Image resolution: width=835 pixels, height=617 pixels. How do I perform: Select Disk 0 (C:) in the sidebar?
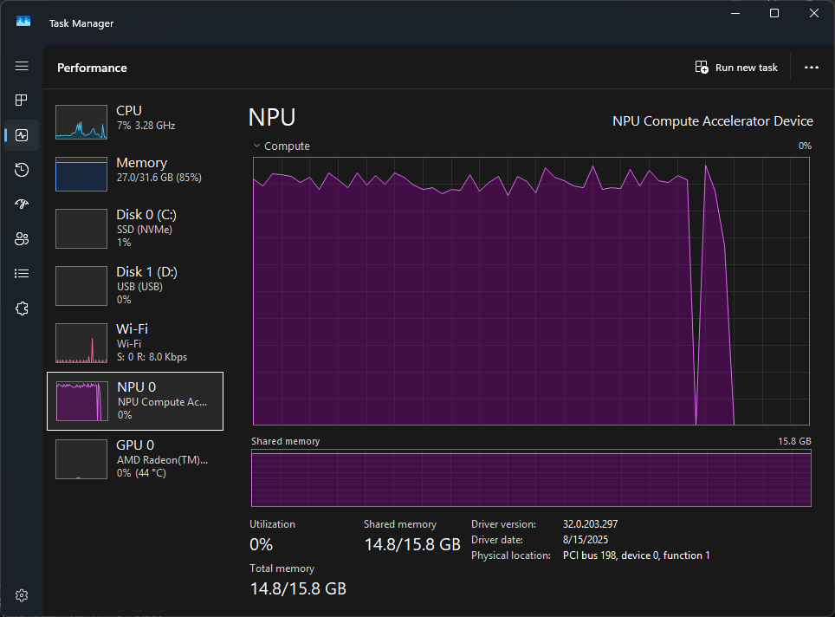pos(134,228)
